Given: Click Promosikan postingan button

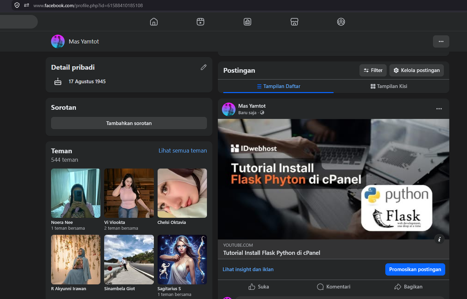Looking at the screenshot, I should [415, 269].
